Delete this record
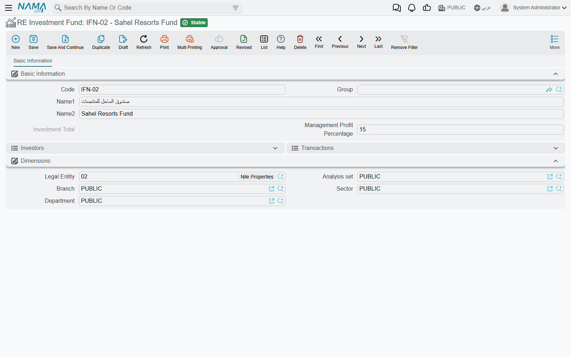The width and height of the screenshot is (571, 357). point(300,42)
